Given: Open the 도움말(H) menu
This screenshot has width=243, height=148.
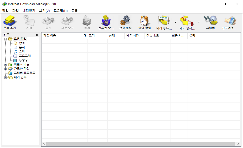Looking at the screenshot, I should click(x=60, y=11).
